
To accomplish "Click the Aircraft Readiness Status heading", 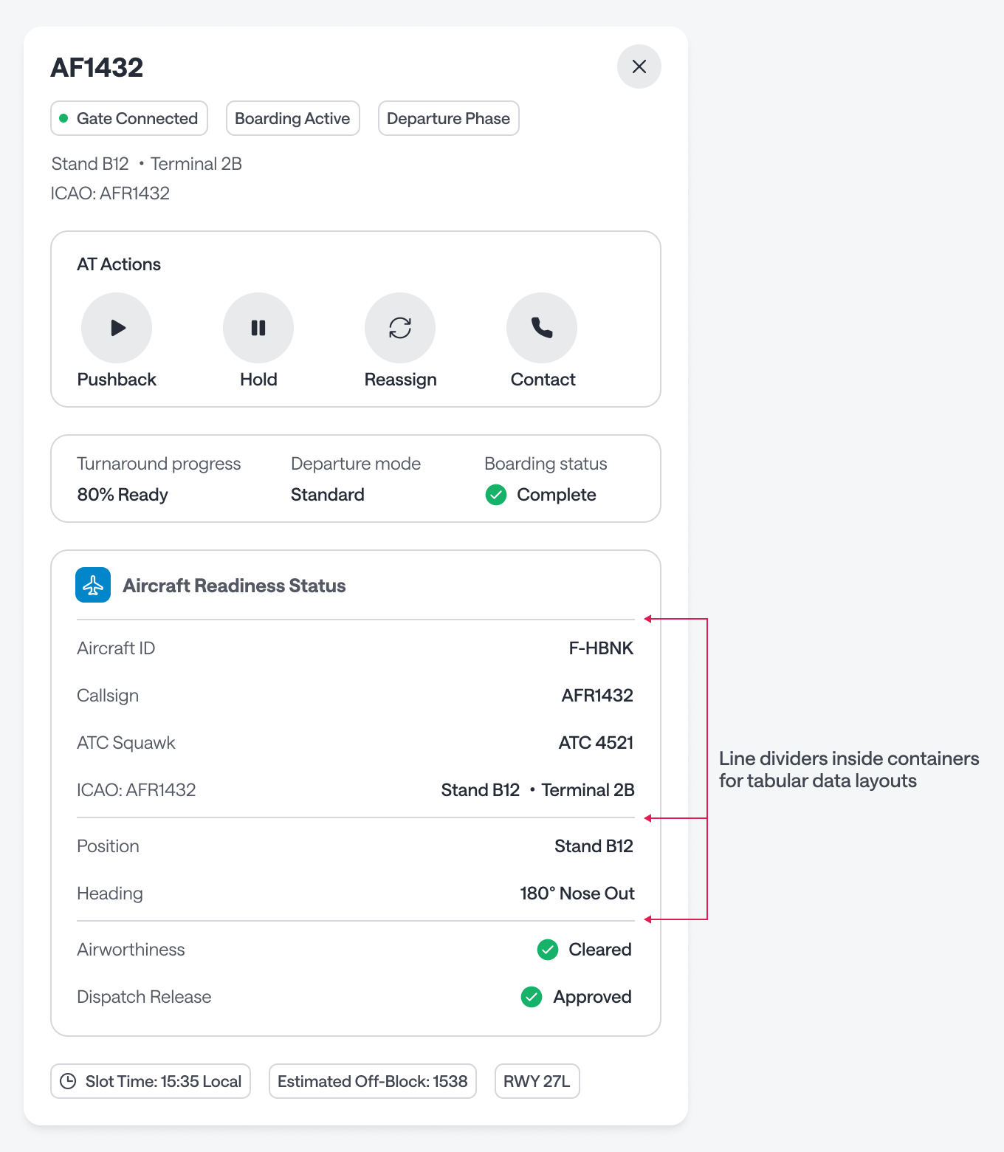I will (x=234, y=586).
